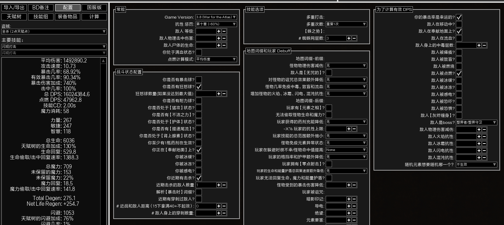Viewport: 504px width, 225px height.
Task: Open 装备物品 tab
Action: tap(68, 16)
